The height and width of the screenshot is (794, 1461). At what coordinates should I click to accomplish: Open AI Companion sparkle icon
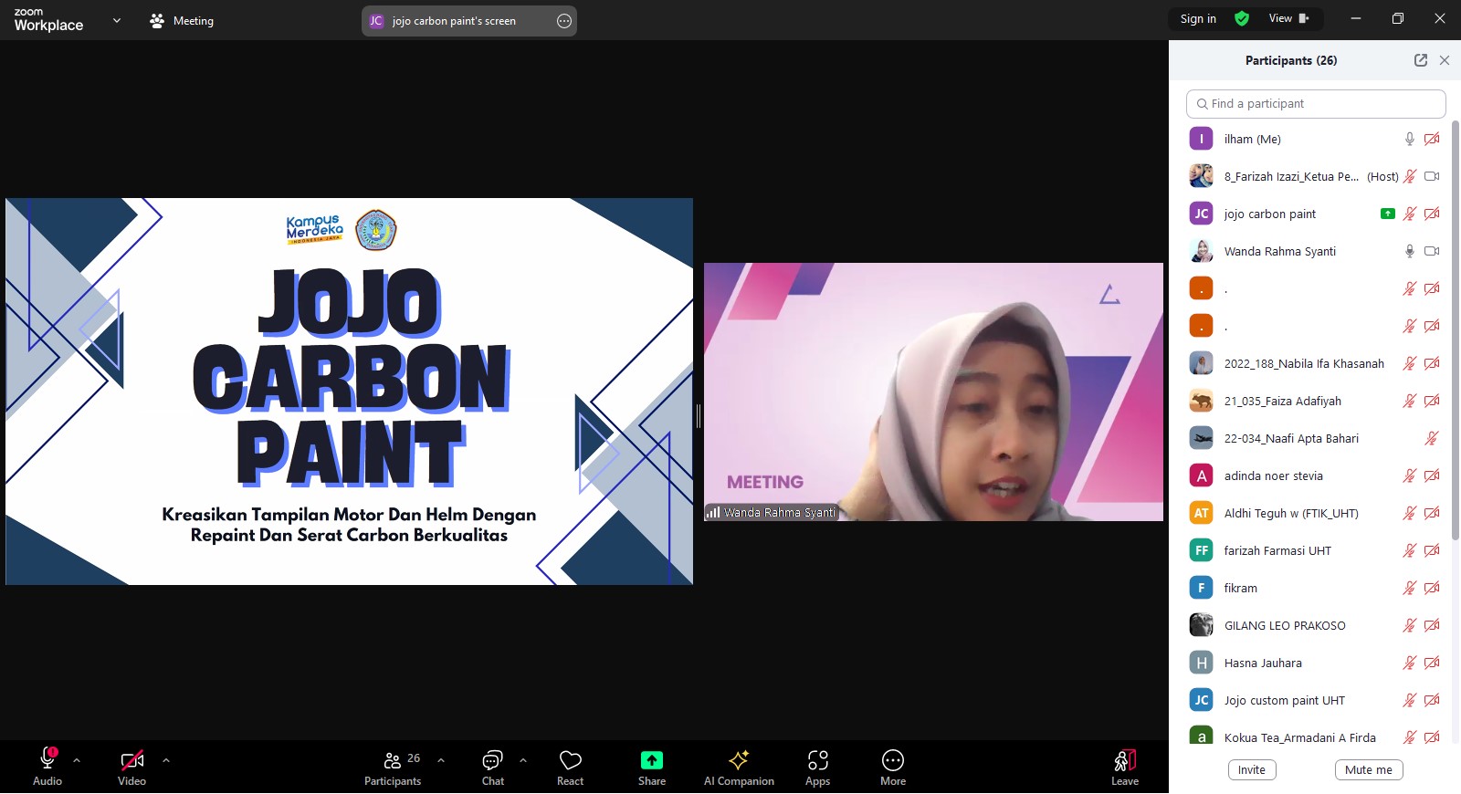pyautogui.click(x=739, y=760)
